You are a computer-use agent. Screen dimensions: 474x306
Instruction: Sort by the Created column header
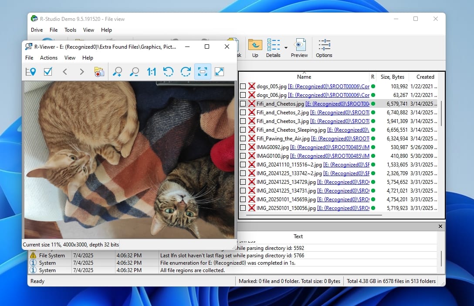(425, 77)
